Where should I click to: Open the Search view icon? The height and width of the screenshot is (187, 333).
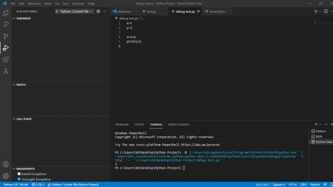(6, 24)
